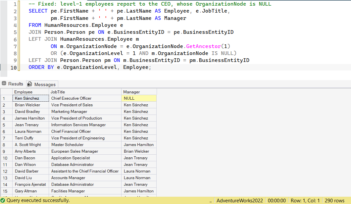Select row header number 15
Image resolution: width=351 pixels, height=204 pixels.
[x=7, y=191]
